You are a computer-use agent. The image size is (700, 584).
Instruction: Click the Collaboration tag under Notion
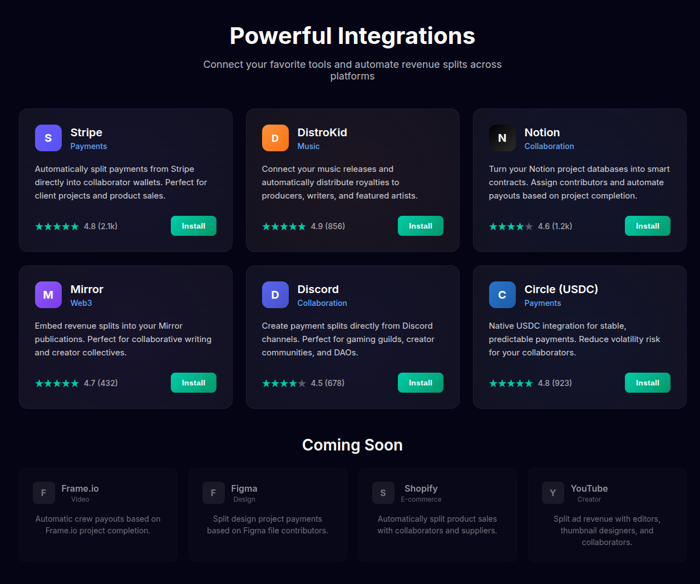(549, 146)
